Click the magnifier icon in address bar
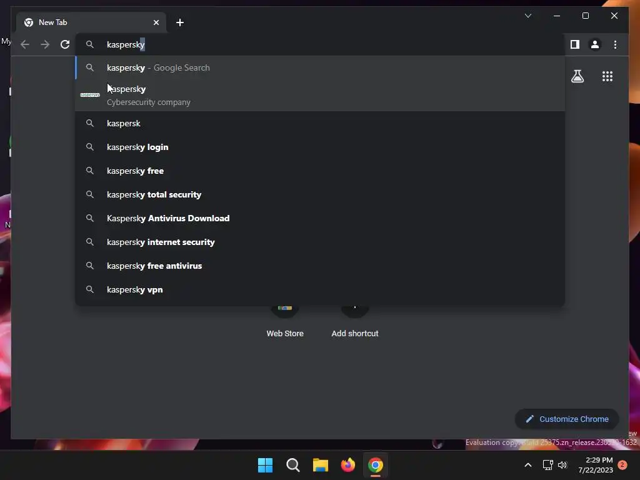640x480 pixels. coord(90,44)
